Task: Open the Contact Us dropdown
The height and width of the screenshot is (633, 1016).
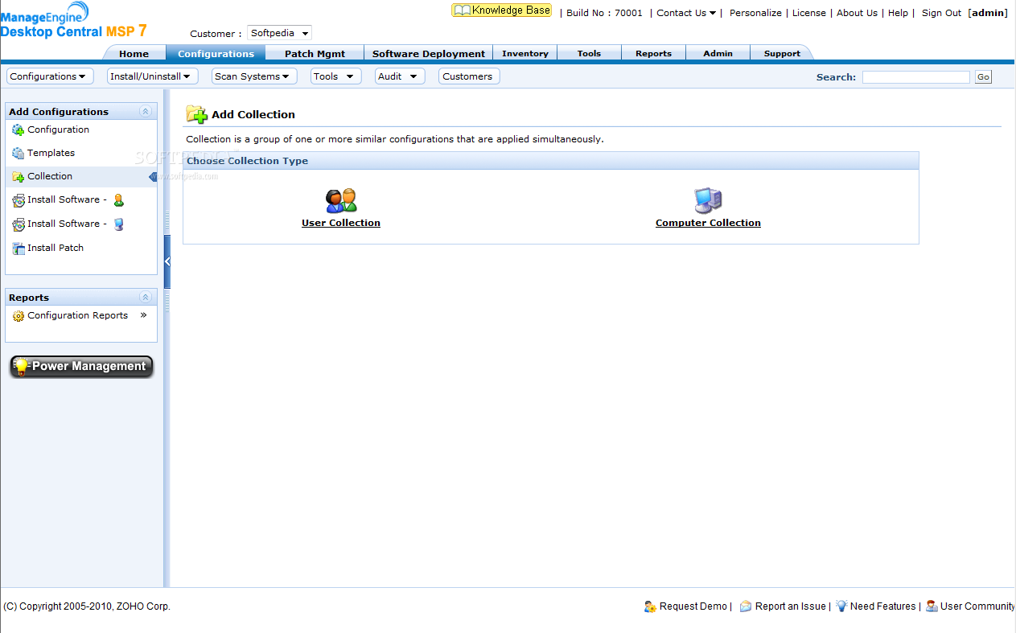Action: (686, 13)
